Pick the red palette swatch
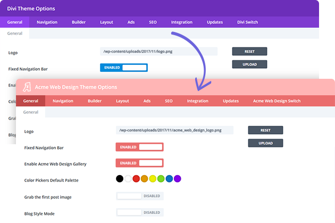 (136, 178)
